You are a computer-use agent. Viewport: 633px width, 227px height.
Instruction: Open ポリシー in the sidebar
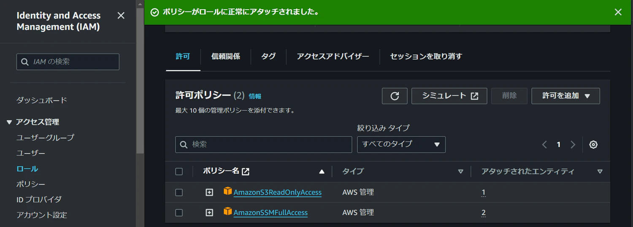pos(31,184)
